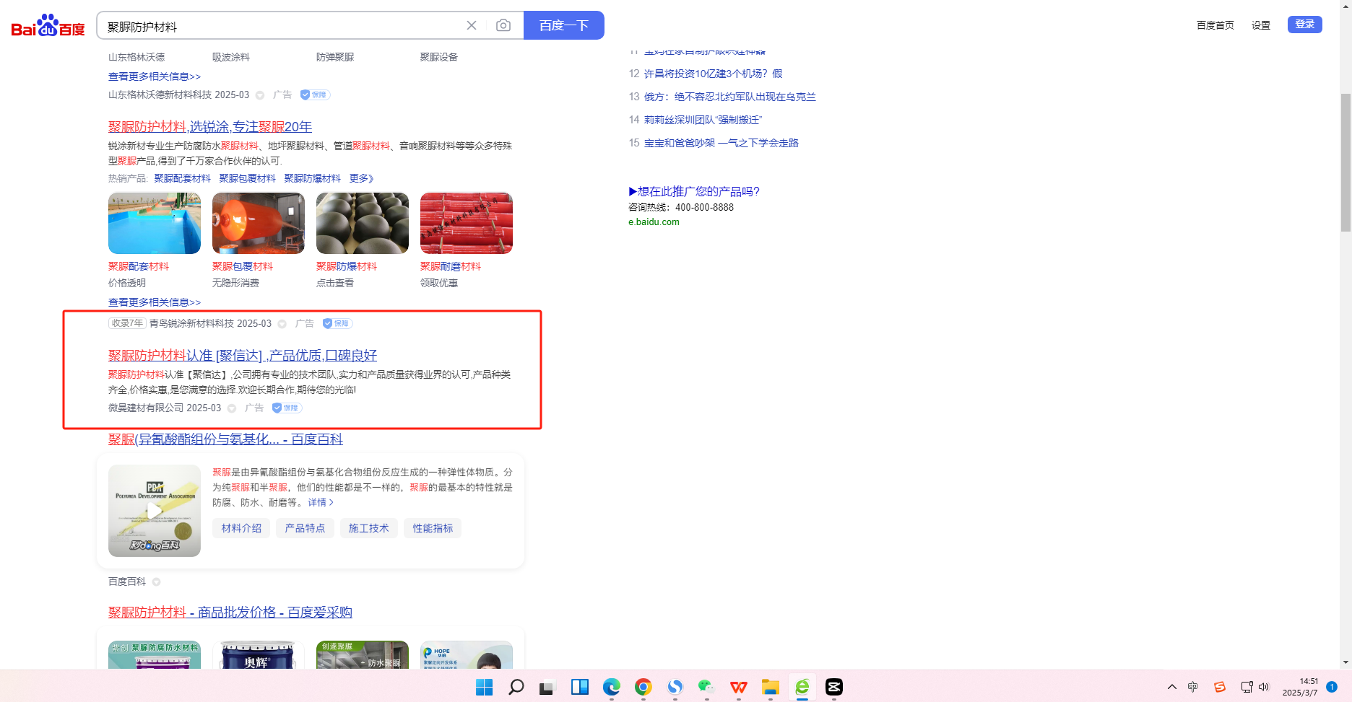The image size is (1352, 702).
Task: Click the 山东格林沃德 related link
Action: tap(136, 57)
